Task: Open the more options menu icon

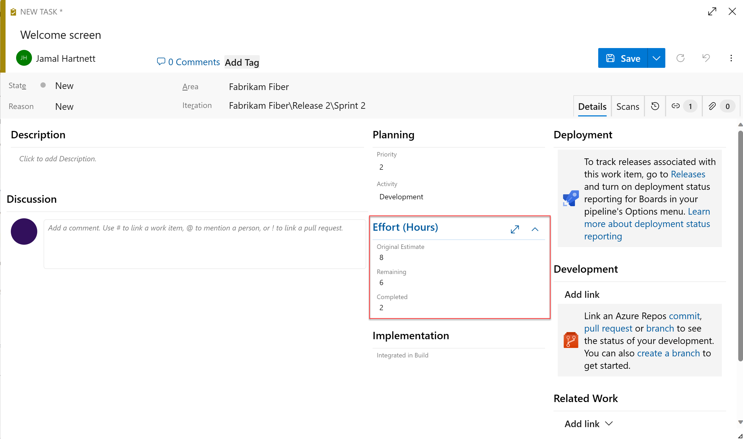Action: pyautogui.click(x=731, y=58)
